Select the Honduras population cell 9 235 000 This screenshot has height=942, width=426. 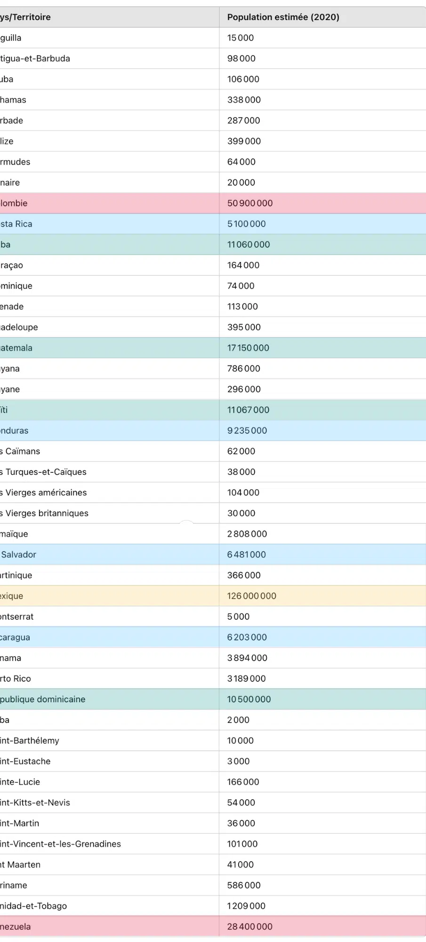coord(247,430)
